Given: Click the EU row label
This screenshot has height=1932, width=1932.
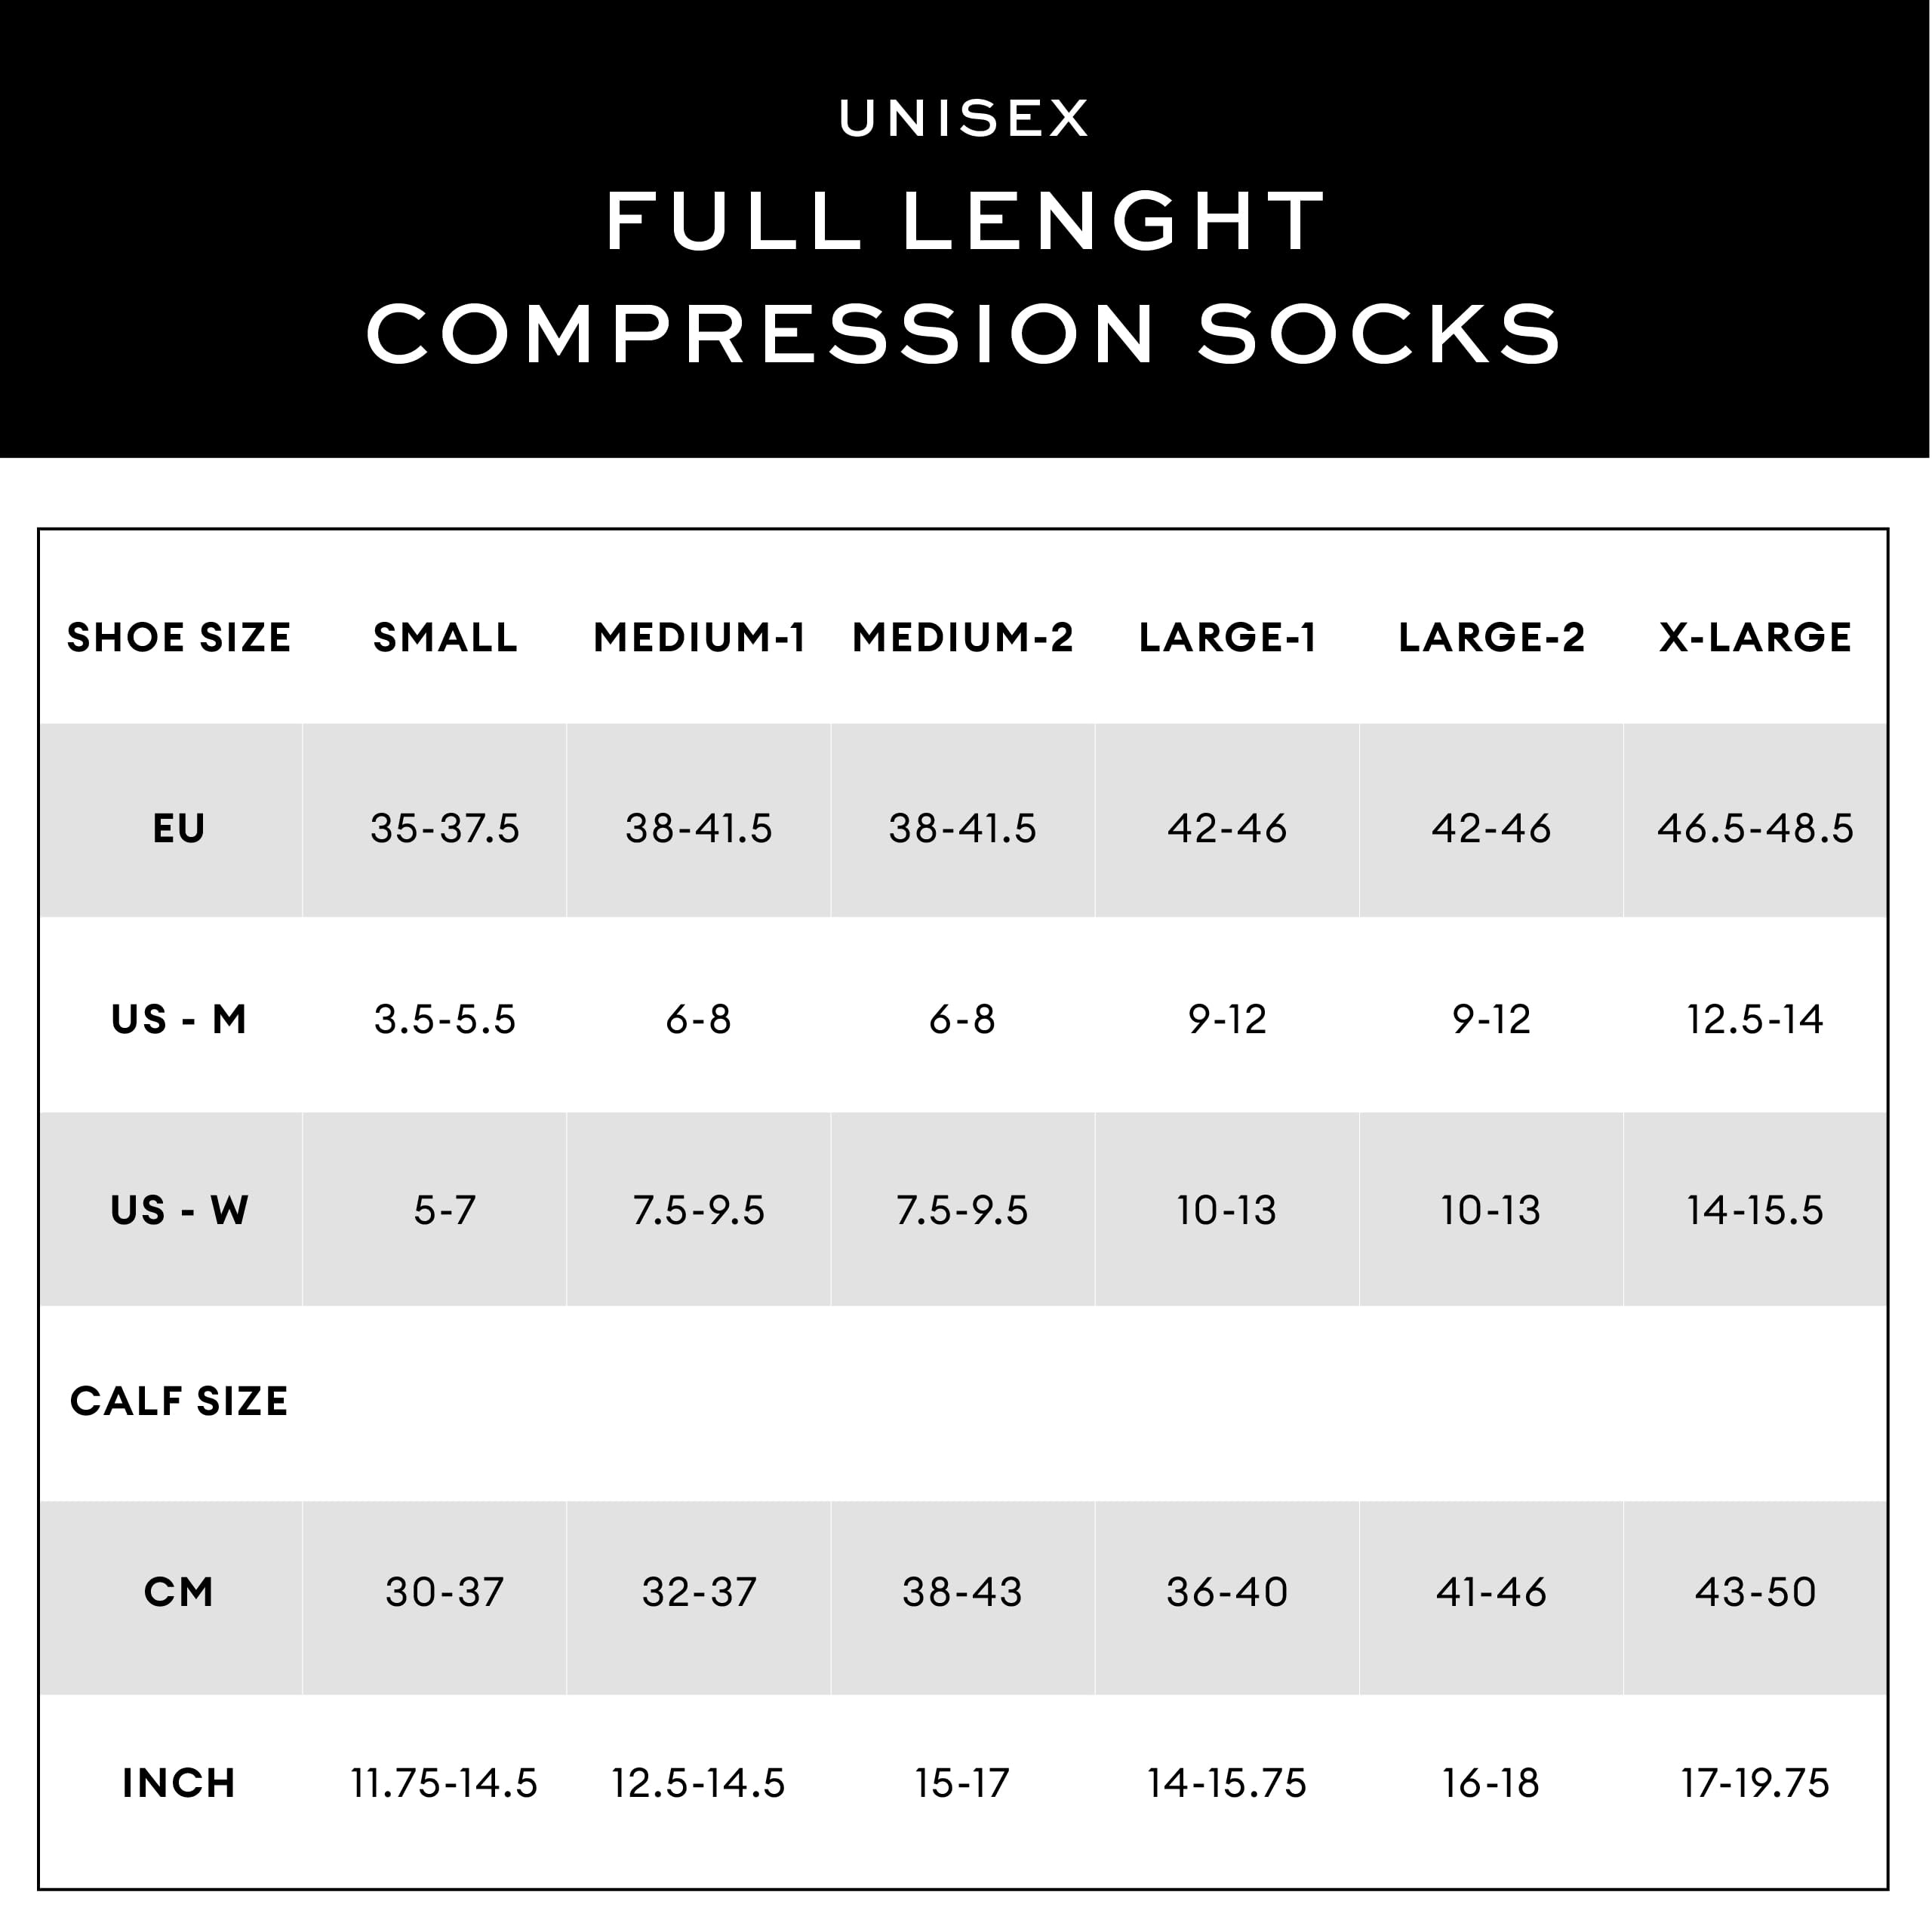Looking at the screenshot, I should [x=179, y=828].
